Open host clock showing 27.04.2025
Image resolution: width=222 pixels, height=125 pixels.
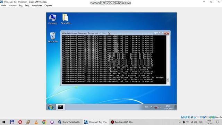[x=209, y=122]
